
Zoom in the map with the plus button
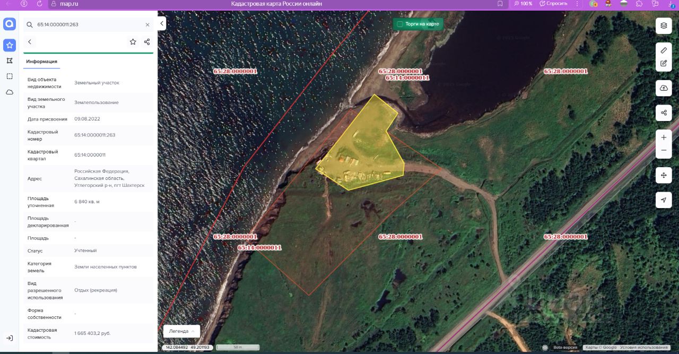click(664, 137)
